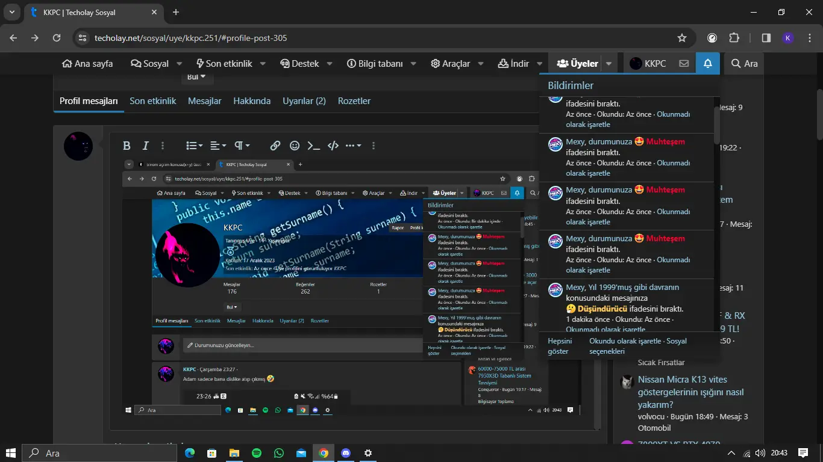The image size is (823, 462).
Task: Open the Bul dropdown
Action: 196,77
